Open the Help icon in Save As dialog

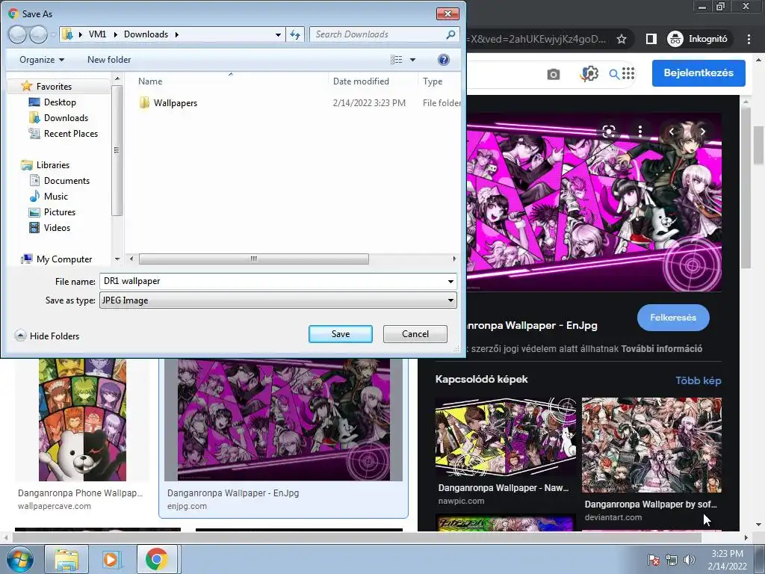tap(443, 60)
